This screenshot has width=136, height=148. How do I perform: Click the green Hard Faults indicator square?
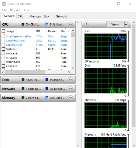coord(23,98)
